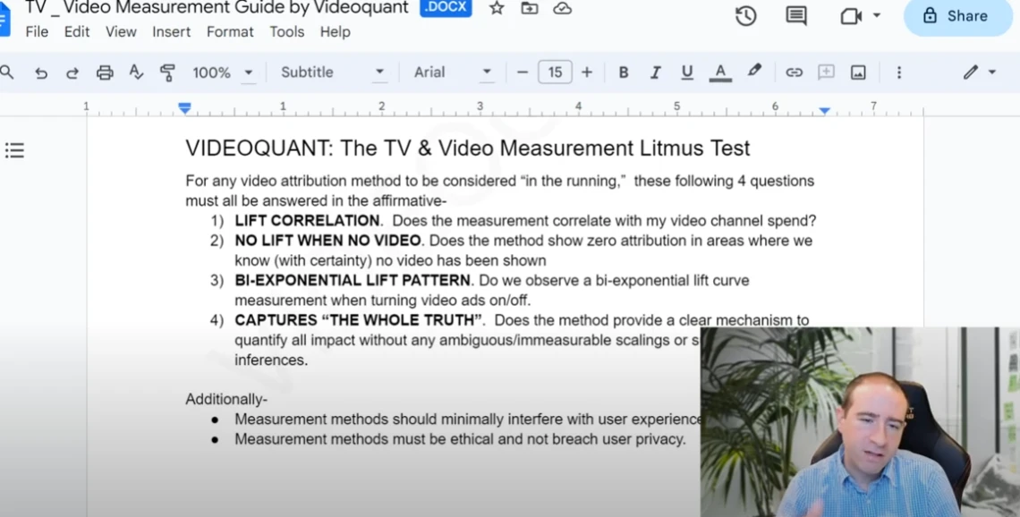Open the text color picker

720,72
